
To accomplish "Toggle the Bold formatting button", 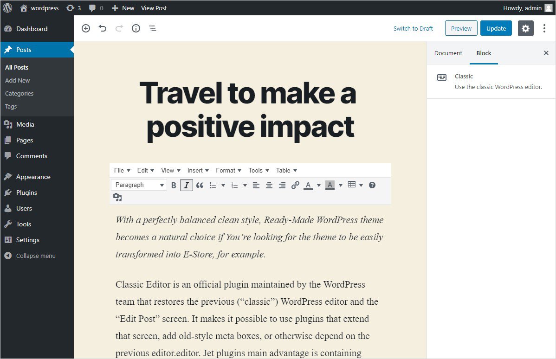I will 174,185.
